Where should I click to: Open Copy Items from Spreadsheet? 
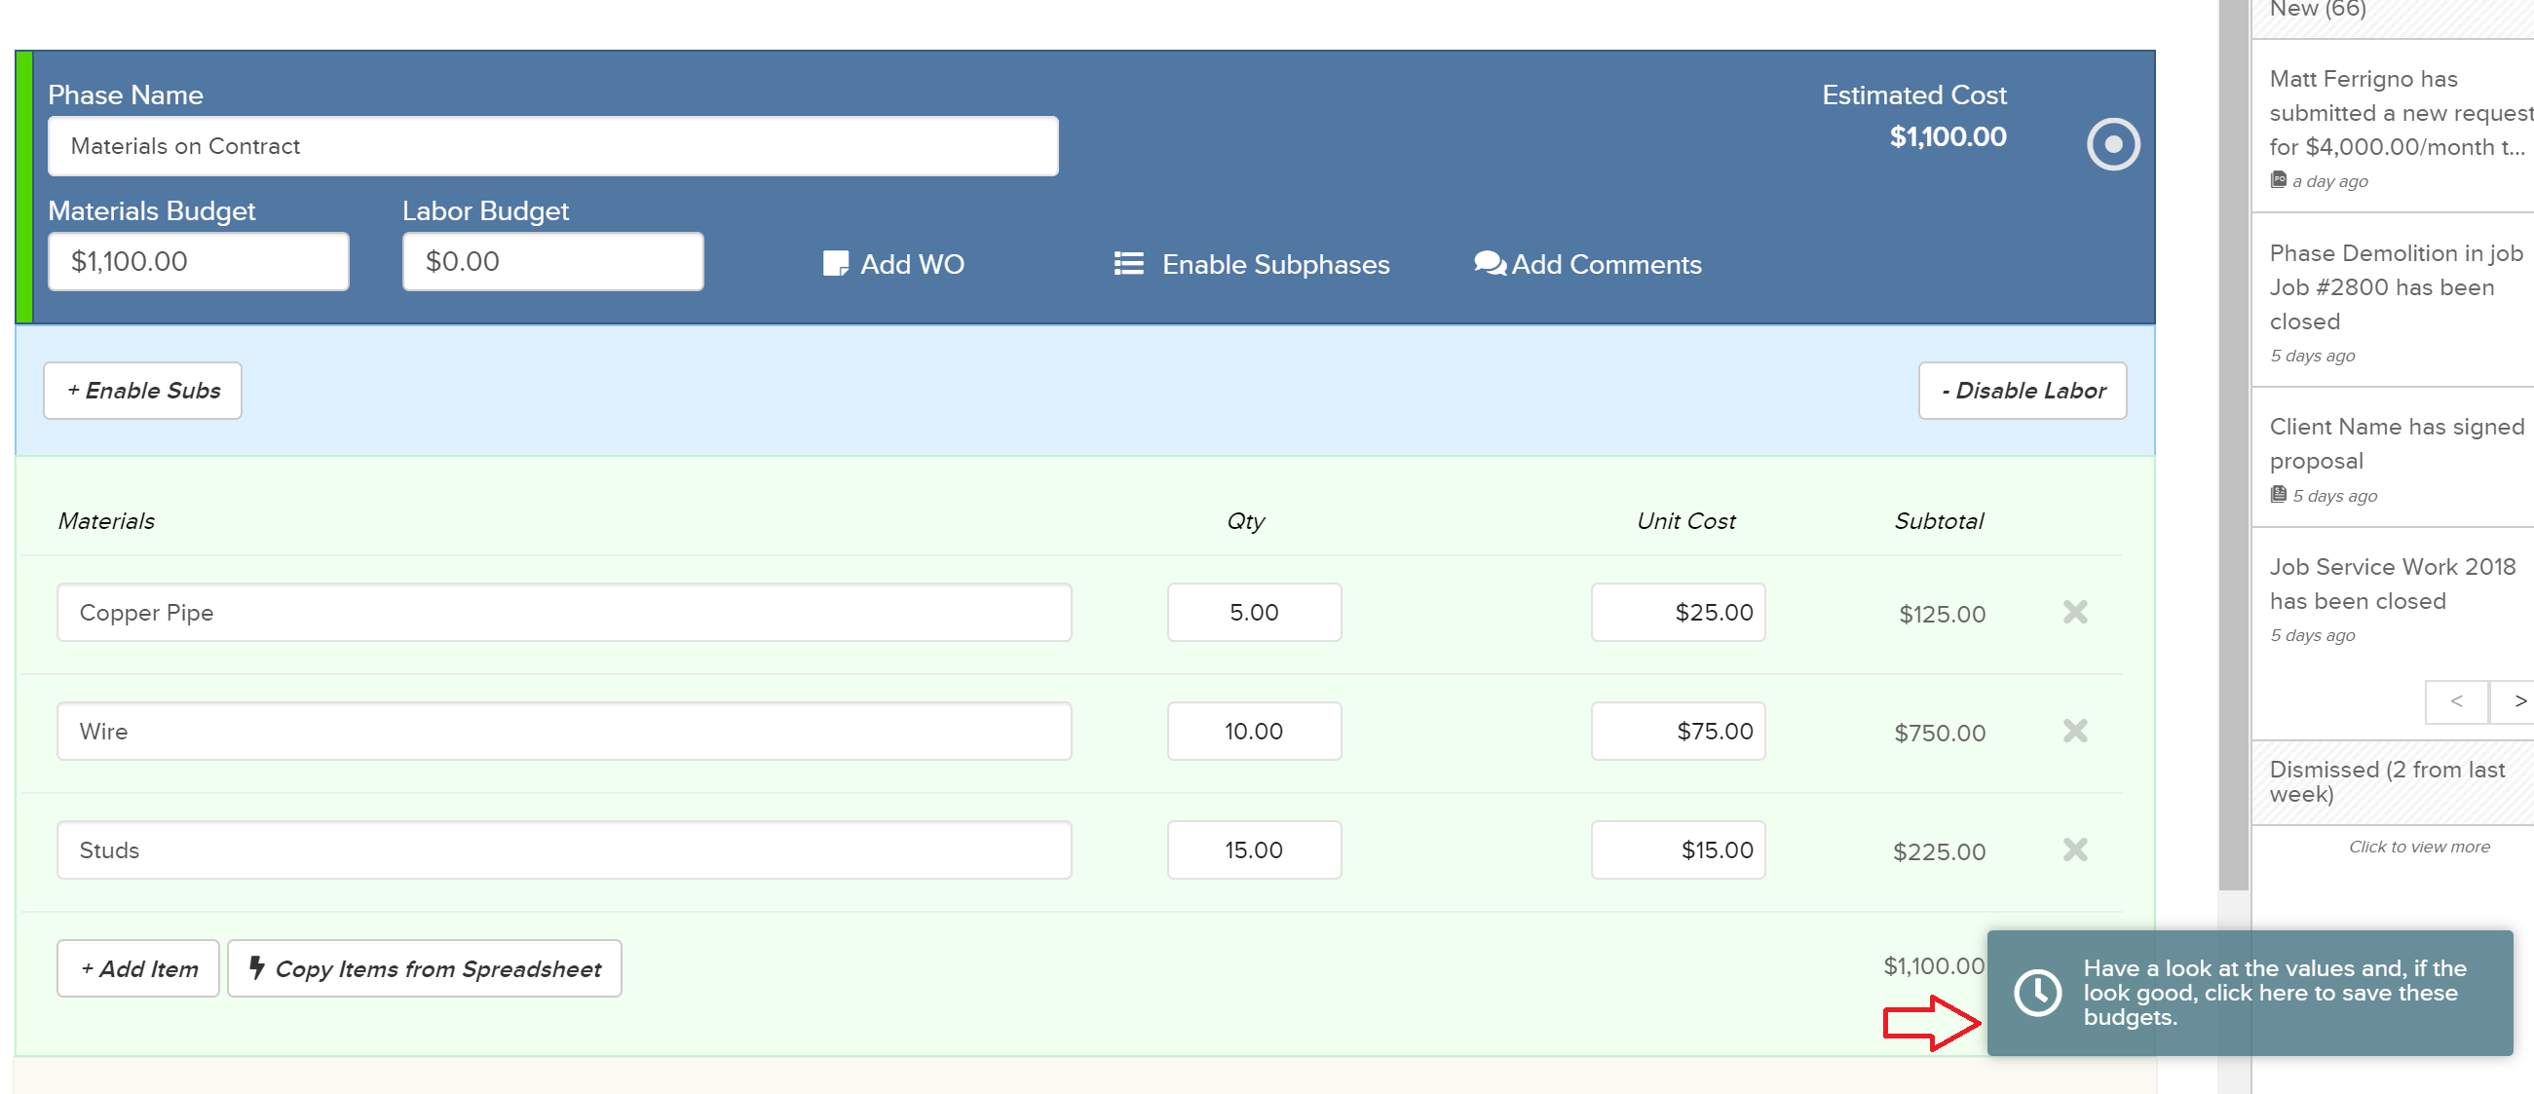point(425,968)
